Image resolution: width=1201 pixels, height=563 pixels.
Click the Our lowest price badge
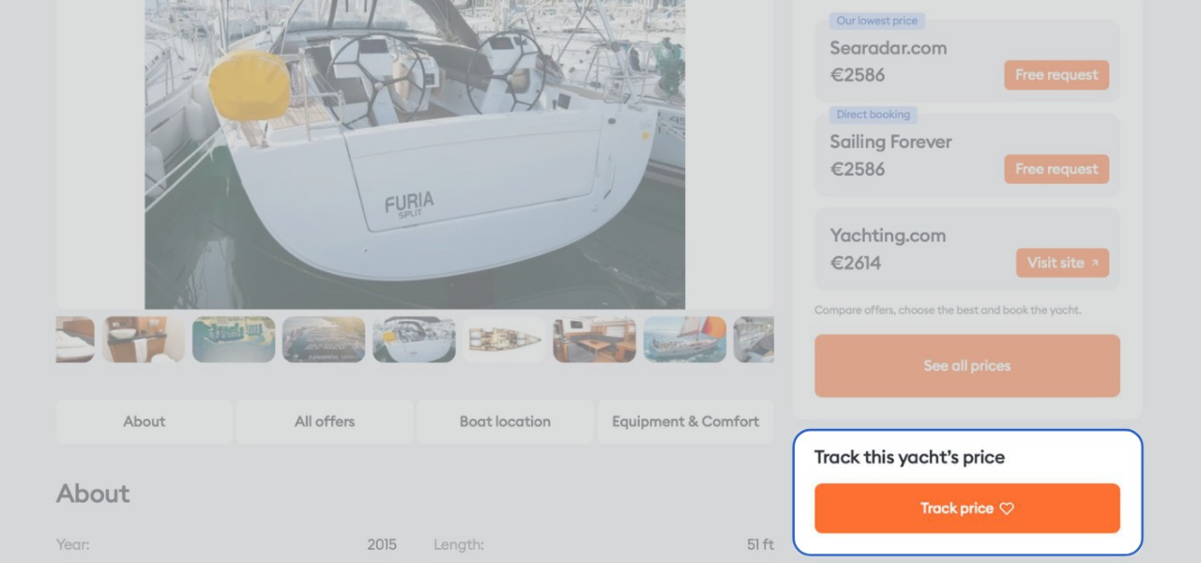click(877, 21)
